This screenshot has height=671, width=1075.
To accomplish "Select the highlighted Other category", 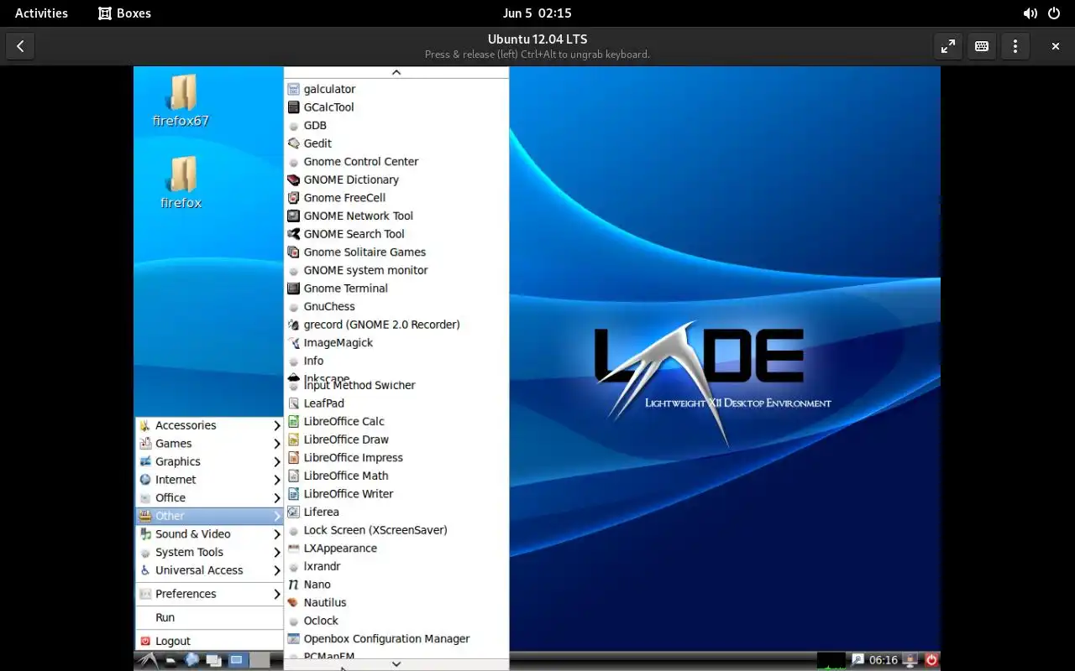I will pyautogui.click(x=209, y=516).
